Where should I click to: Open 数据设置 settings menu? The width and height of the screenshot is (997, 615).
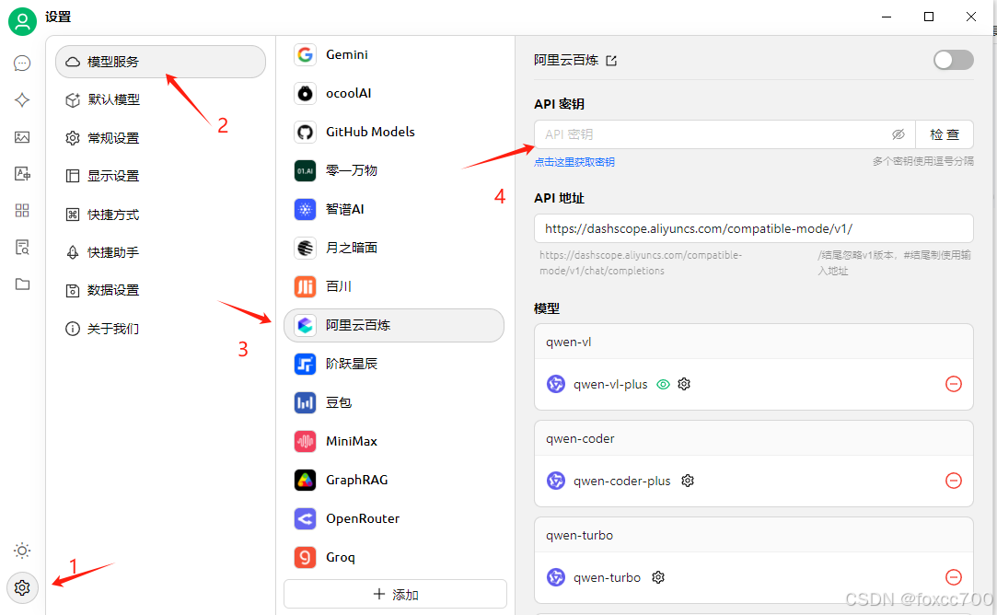(160, 291)
